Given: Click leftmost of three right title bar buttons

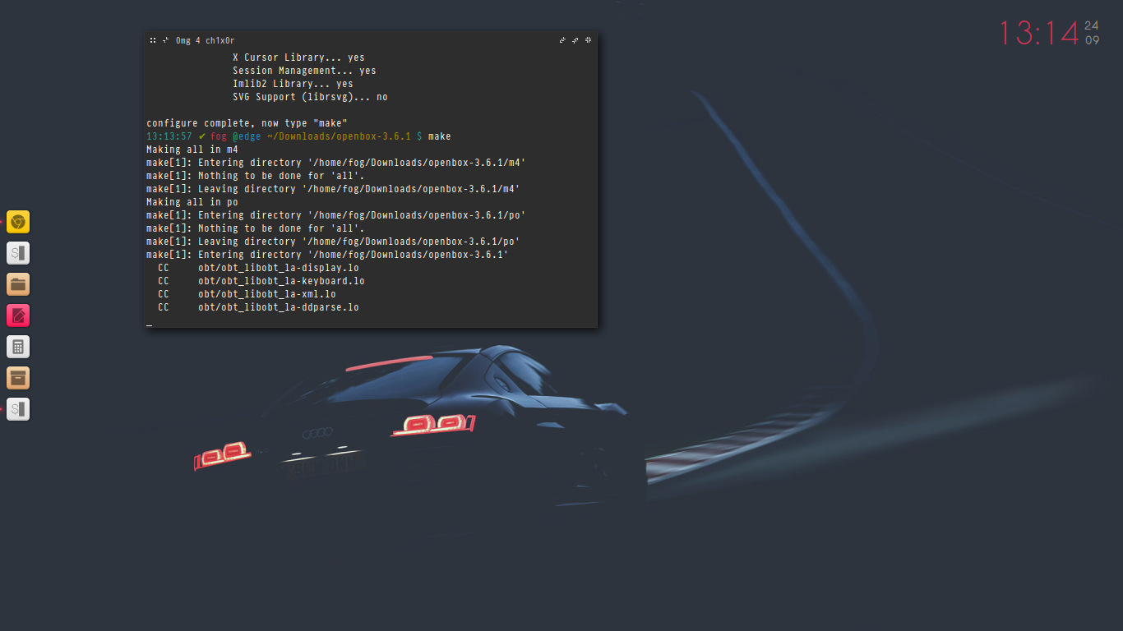Looking at the screenshot, I should (x=562, y=40).
